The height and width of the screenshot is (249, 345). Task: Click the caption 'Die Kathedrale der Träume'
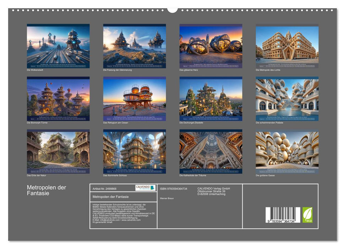coord(193,175)
